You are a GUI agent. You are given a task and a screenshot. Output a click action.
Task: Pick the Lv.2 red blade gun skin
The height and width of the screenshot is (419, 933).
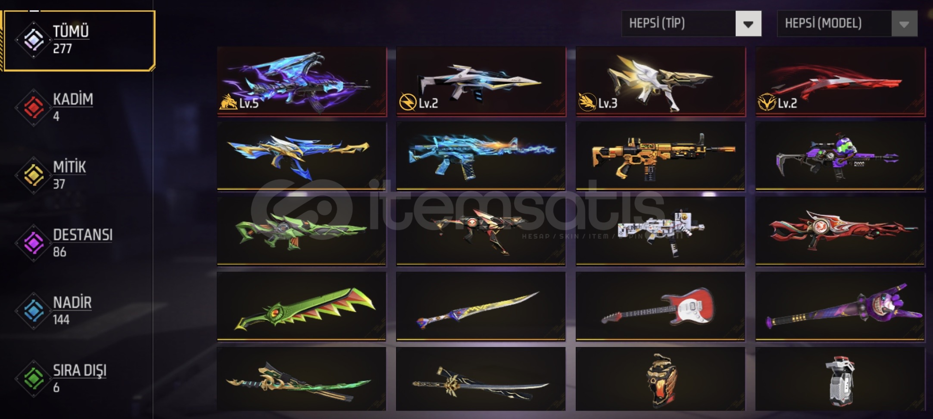(x=840, y=81)
